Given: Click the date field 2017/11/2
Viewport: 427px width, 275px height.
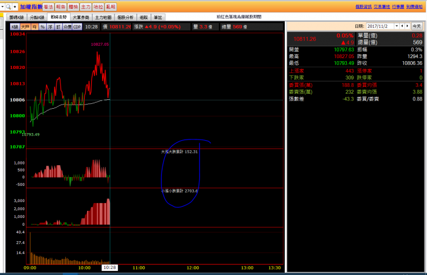Looking at the screenshot, I should point(380,26).
